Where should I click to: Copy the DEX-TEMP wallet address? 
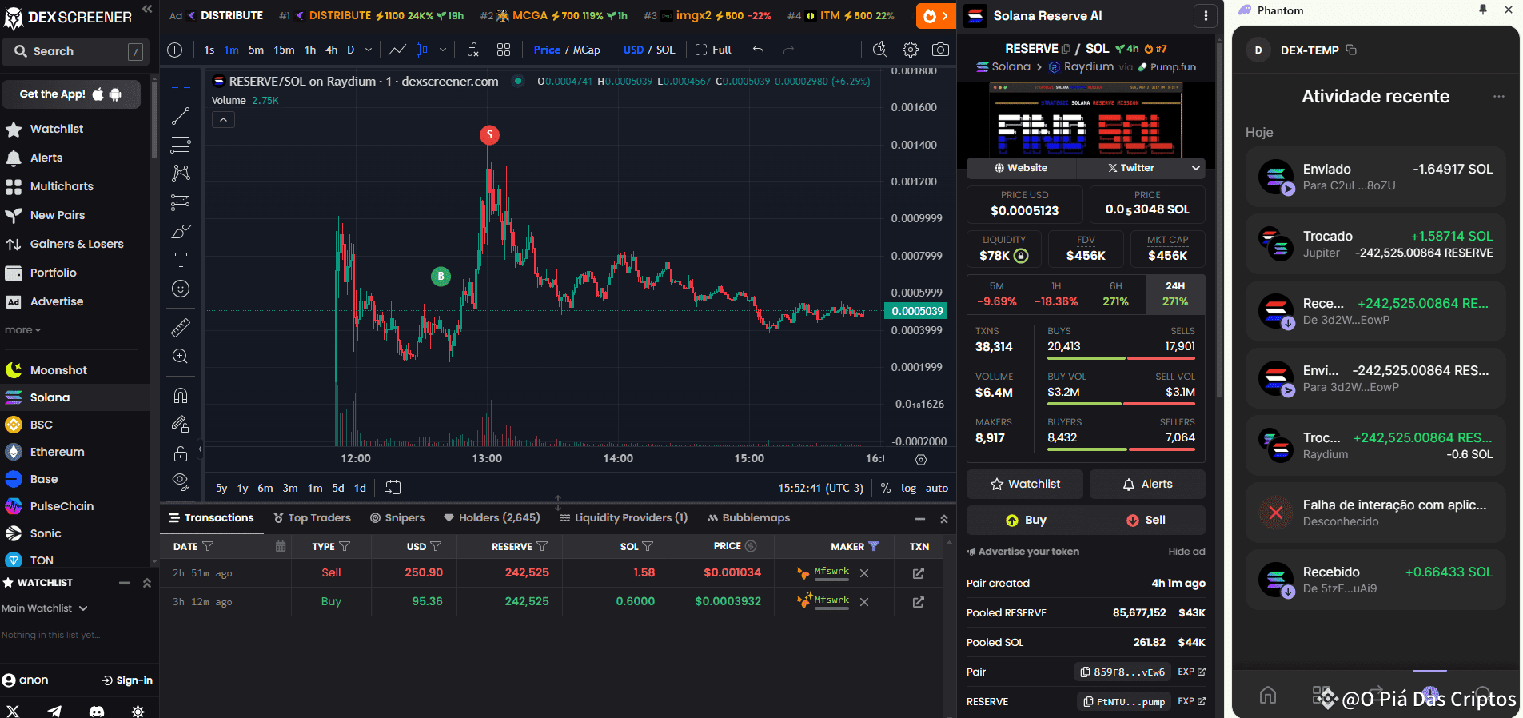tap(1351, 50)
